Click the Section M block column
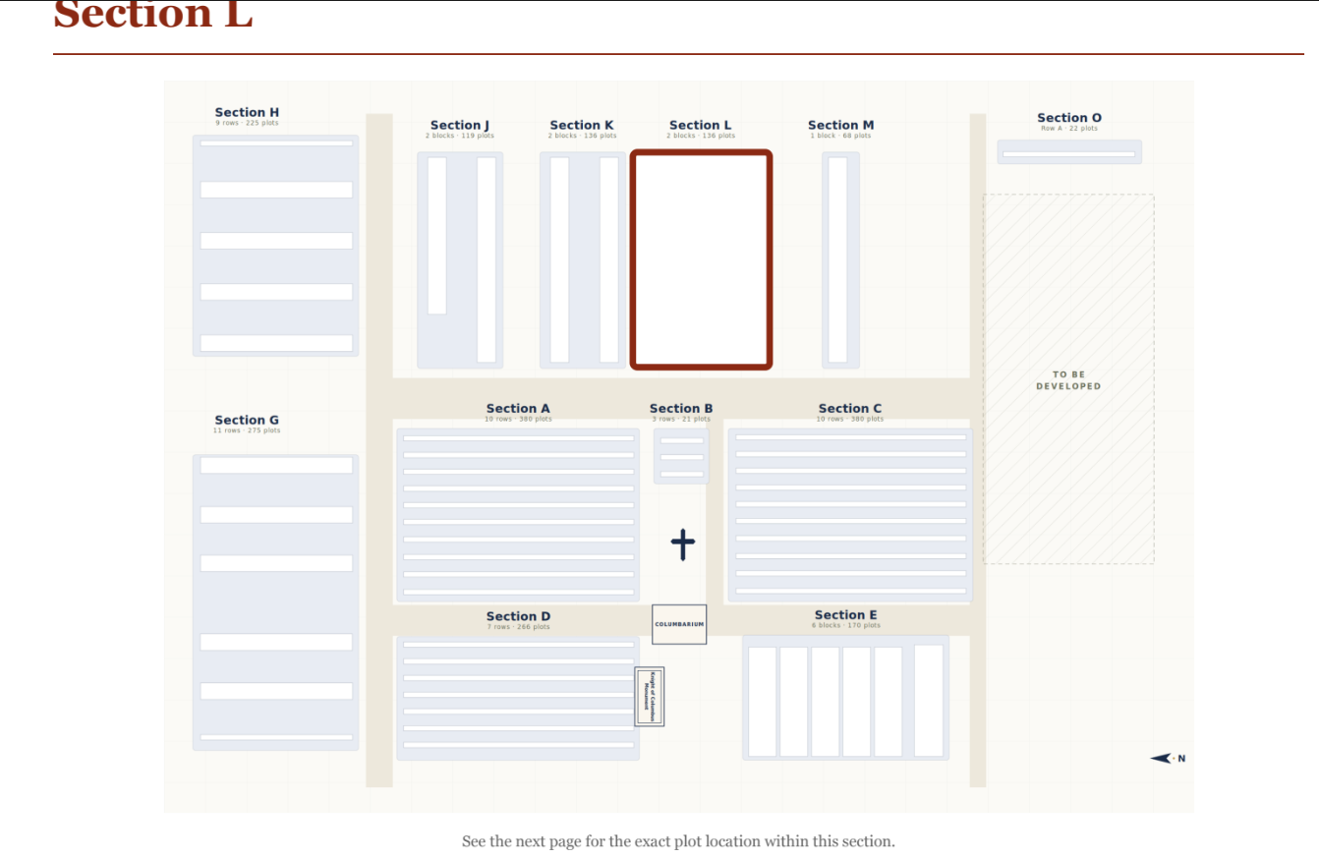 [838, 259]
